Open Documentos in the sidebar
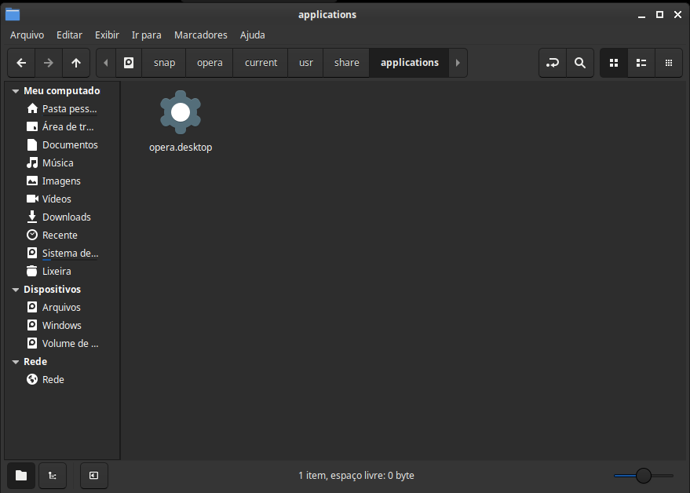 coord(62,144)
